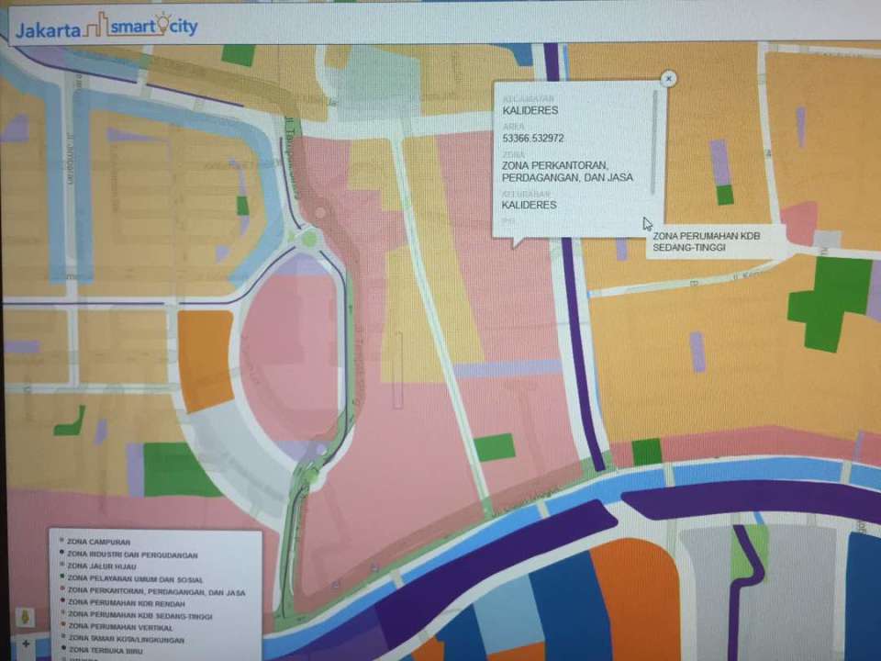
Task: Click the popup's vertical scrollbar
Action: [655, 138]
